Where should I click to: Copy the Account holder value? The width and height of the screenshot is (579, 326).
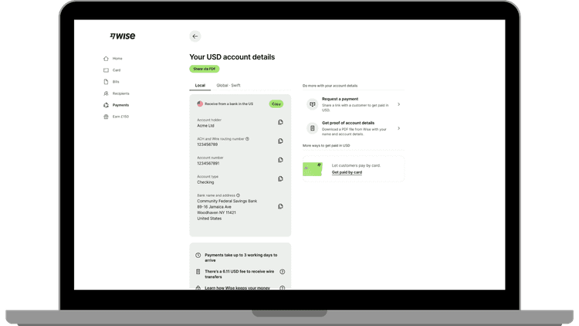[x=280, y=122]
